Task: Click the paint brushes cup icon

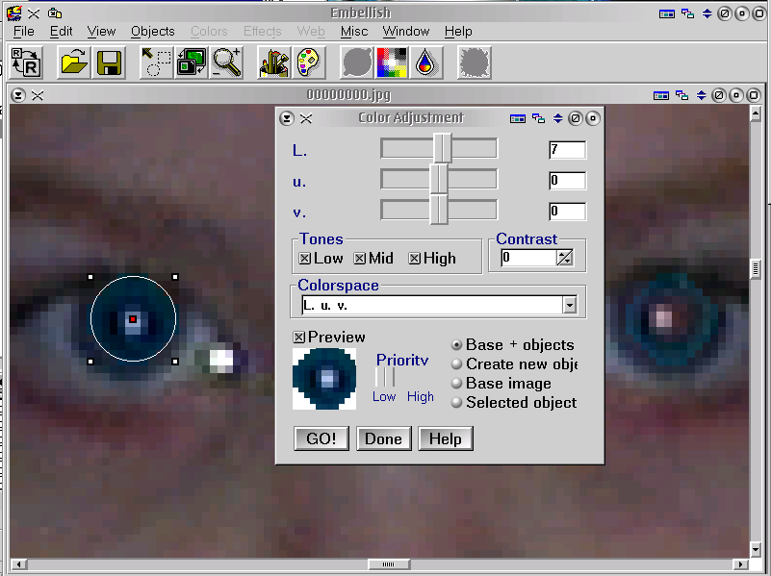Action: 275,63
